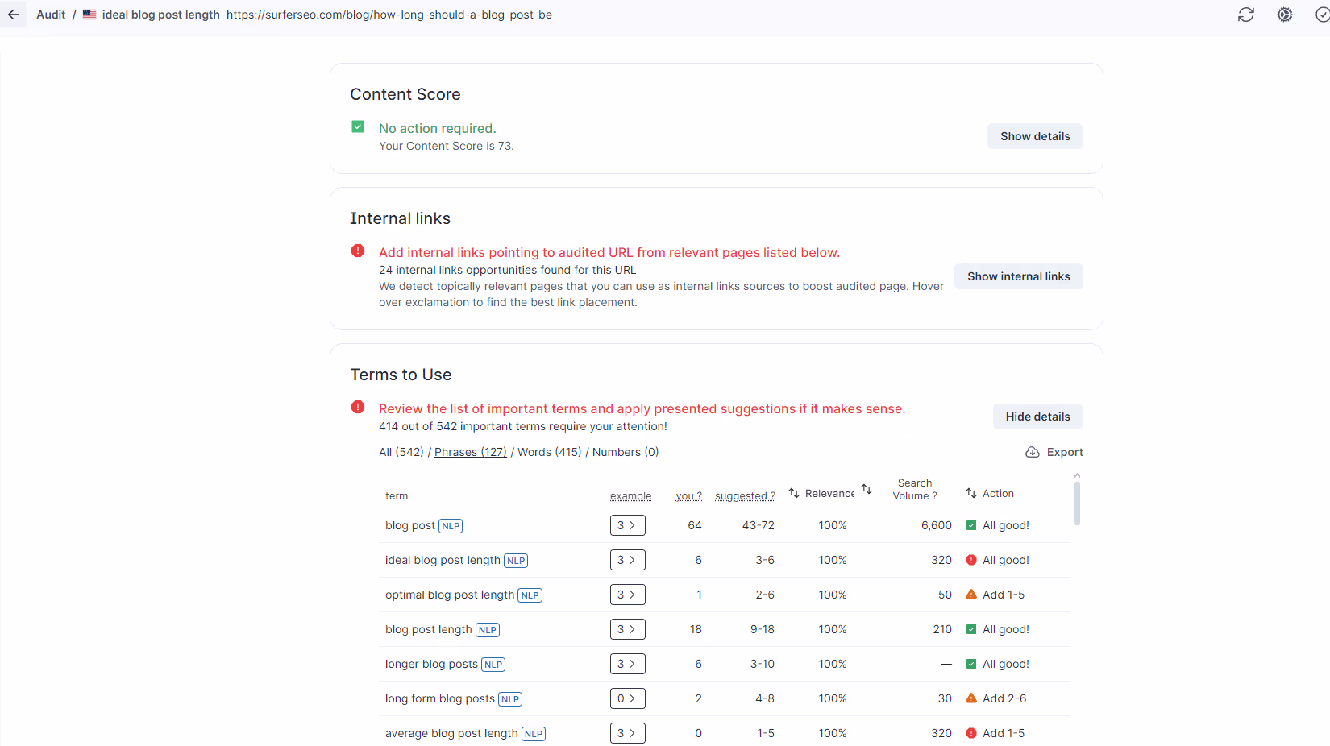
Task: Show all 542 terms filter
Action: 401,452
